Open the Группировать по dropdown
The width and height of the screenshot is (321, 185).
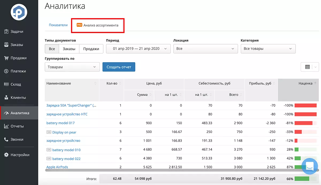coord(72,67)
